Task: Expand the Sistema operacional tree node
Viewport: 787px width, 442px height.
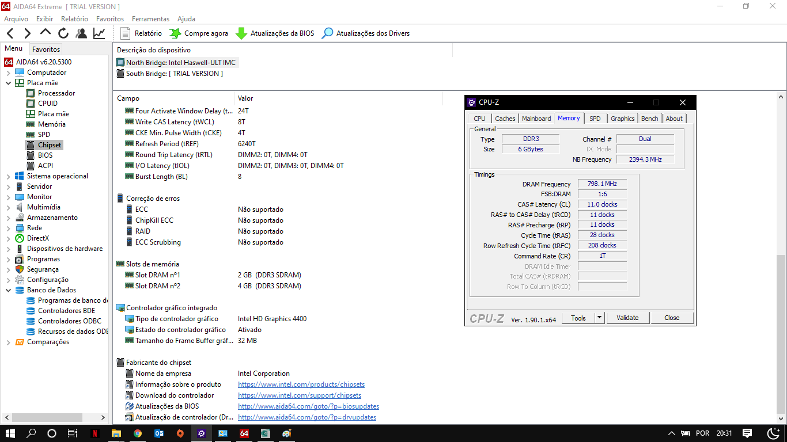Action: pyautogui.click(x=8, y=176)
